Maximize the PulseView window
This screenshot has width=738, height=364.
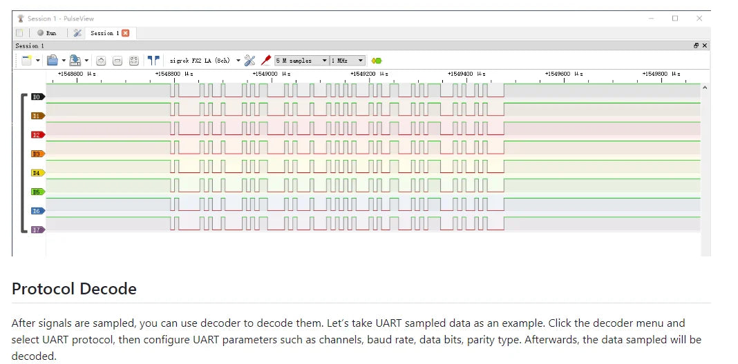(675, 19)
